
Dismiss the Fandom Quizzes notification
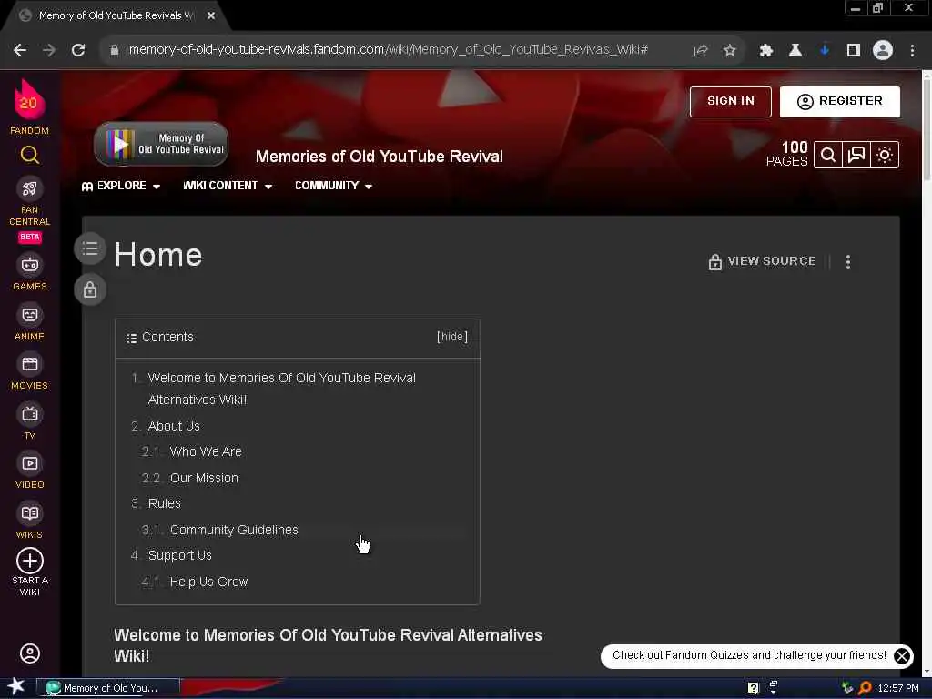coord(902,655)
